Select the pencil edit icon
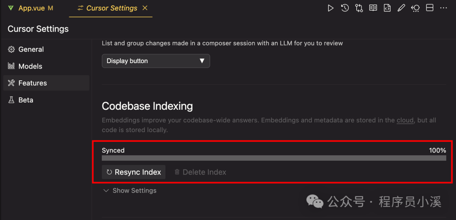The image size is (456, 220). (401, 8)
